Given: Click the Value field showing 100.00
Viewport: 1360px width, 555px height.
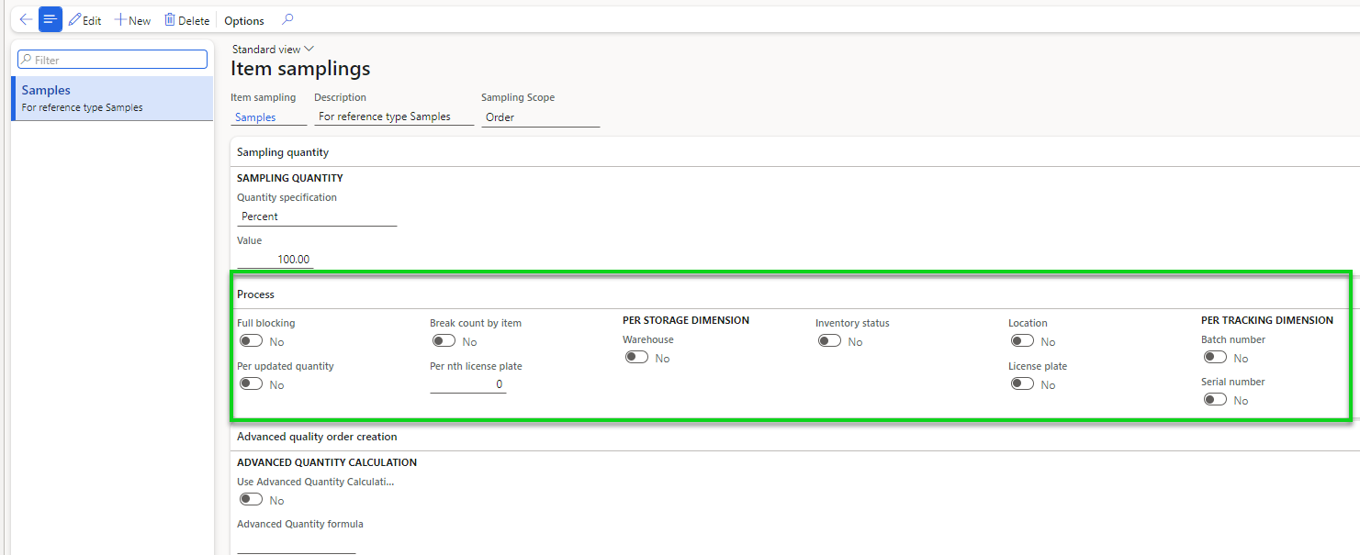Looking at the screenshot, I should point(275,260).
